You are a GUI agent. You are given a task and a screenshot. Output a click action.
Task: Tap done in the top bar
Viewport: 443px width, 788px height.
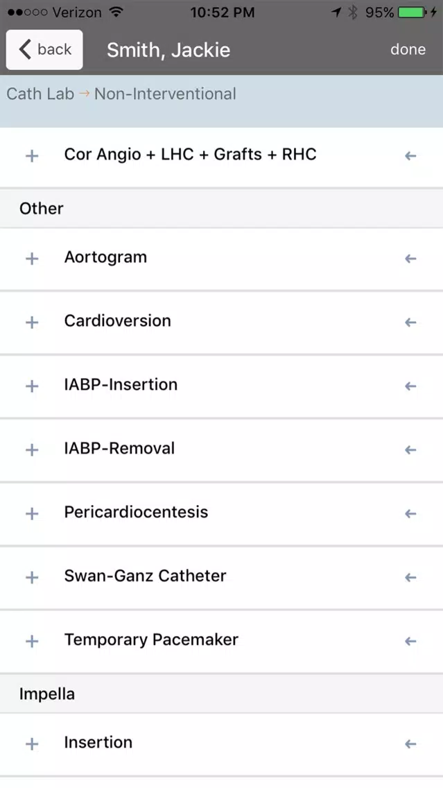pos(408,49)
